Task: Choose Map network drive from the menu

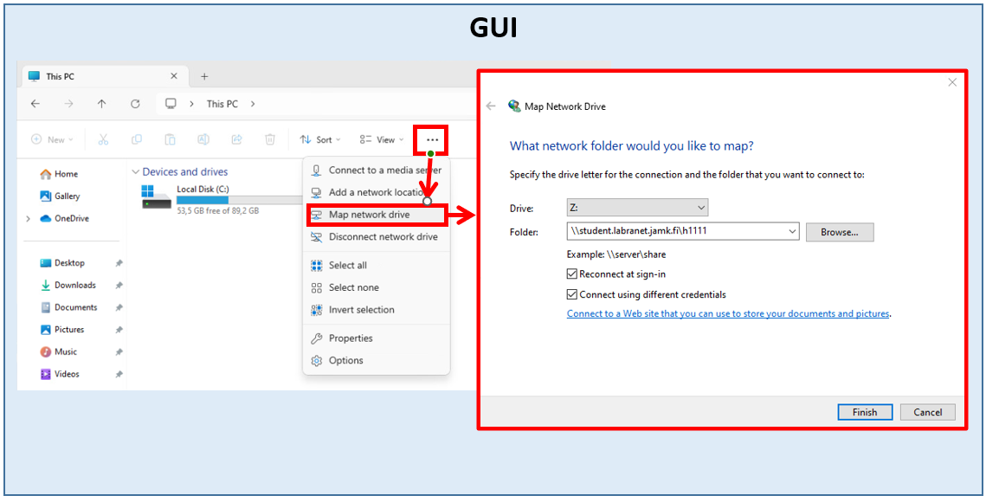Action: pos(368,213)
